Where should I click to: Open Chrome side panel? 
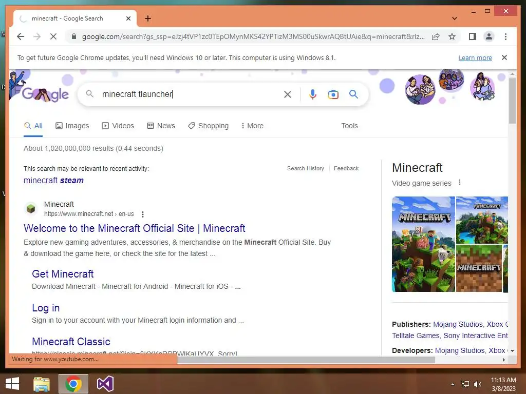(473, 36)
